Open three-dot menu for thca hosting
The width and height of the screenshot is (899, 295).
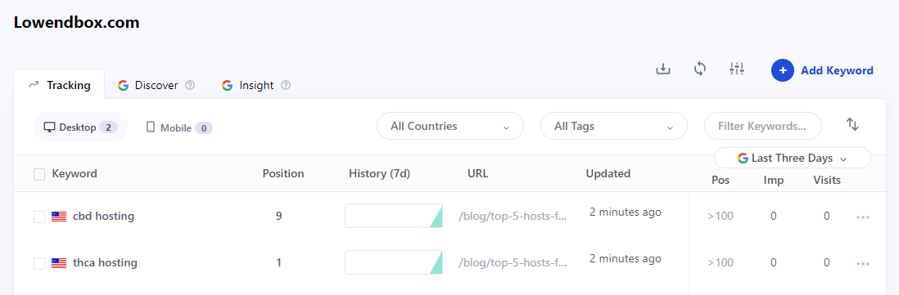coord(863,264)
